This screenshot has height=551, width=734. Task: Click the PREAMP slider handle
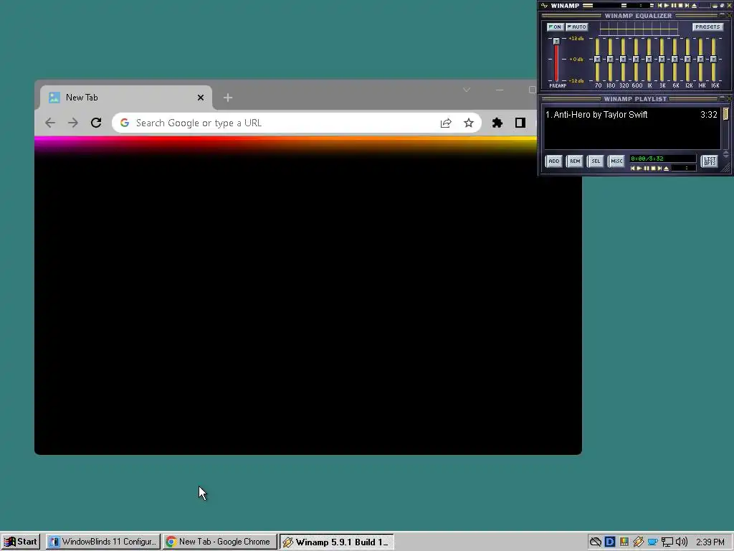click(x=556, y=41)
